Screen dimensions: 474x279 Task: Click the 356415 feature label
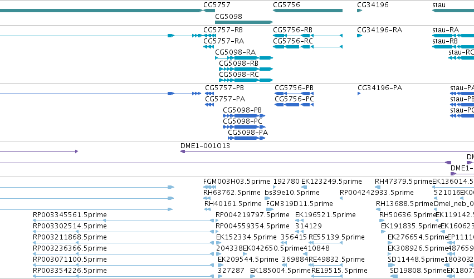(x=294, y=238)
